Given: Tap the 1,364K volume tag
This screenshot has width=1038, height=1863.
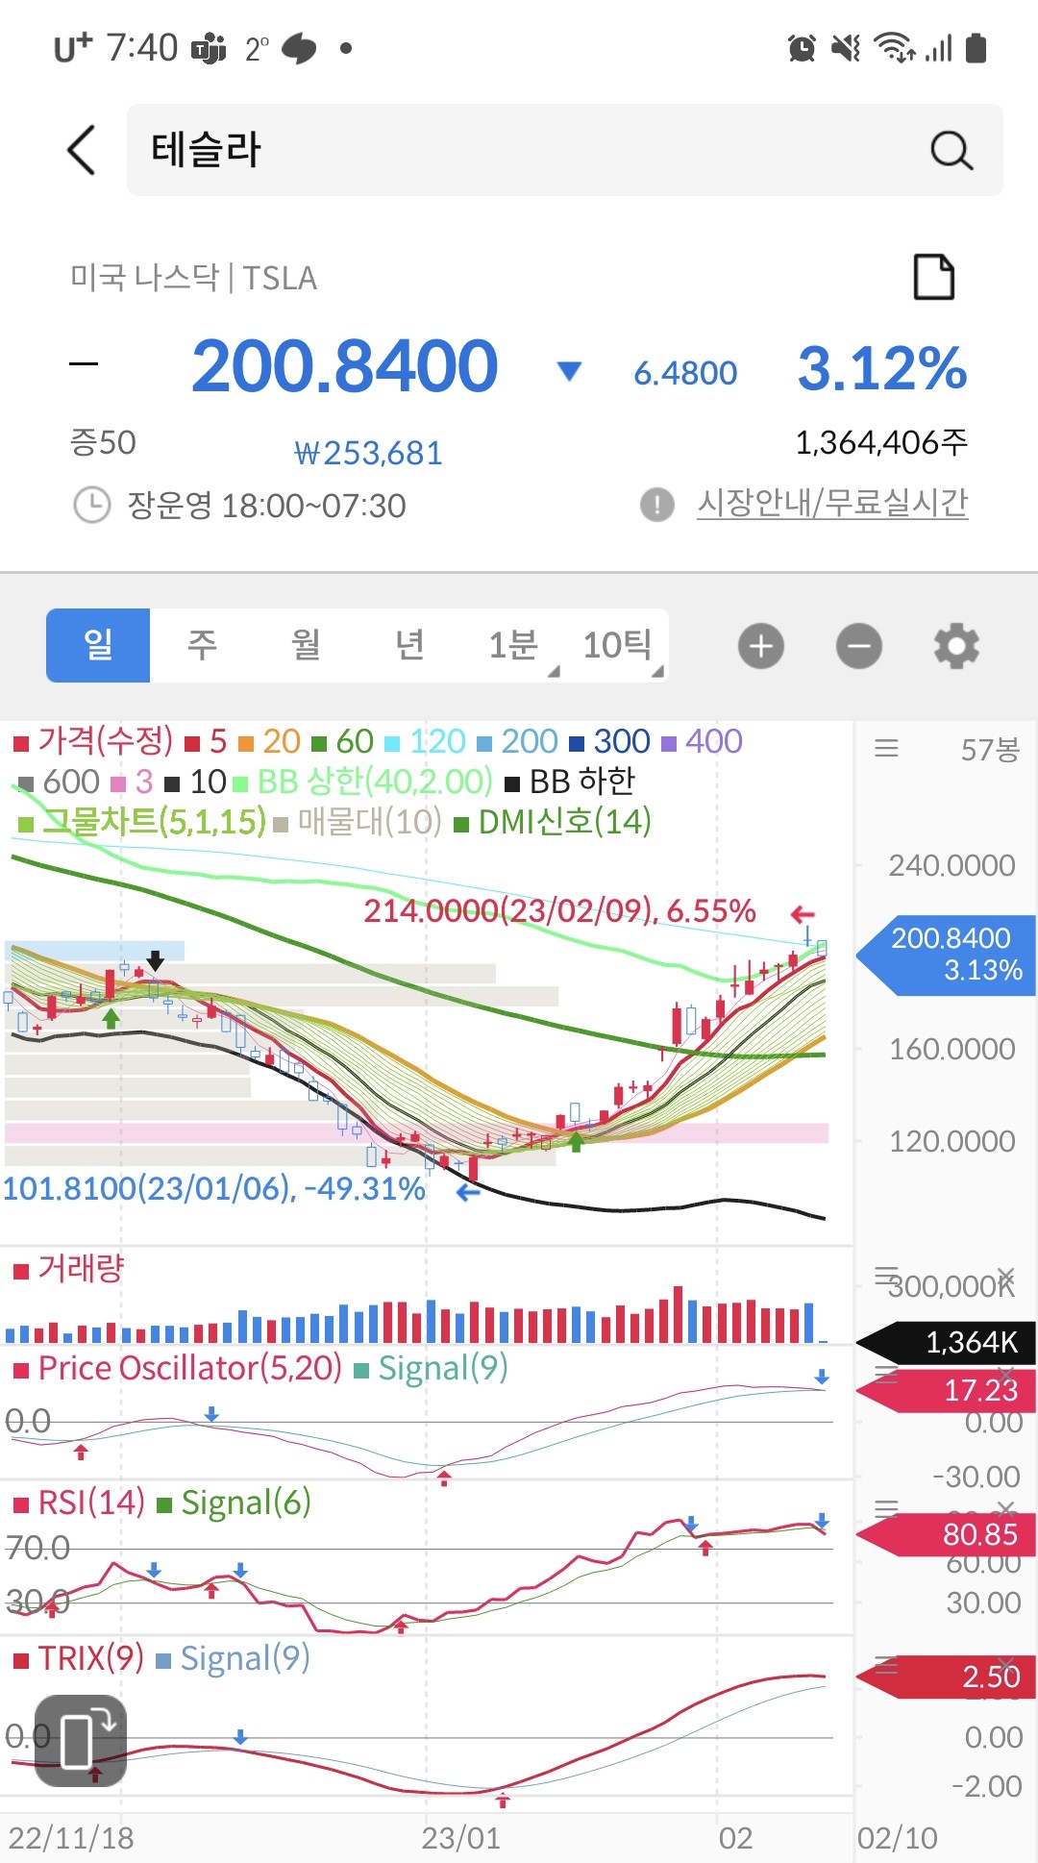Looking at the screenshot, I should [x=947, y=1342].
